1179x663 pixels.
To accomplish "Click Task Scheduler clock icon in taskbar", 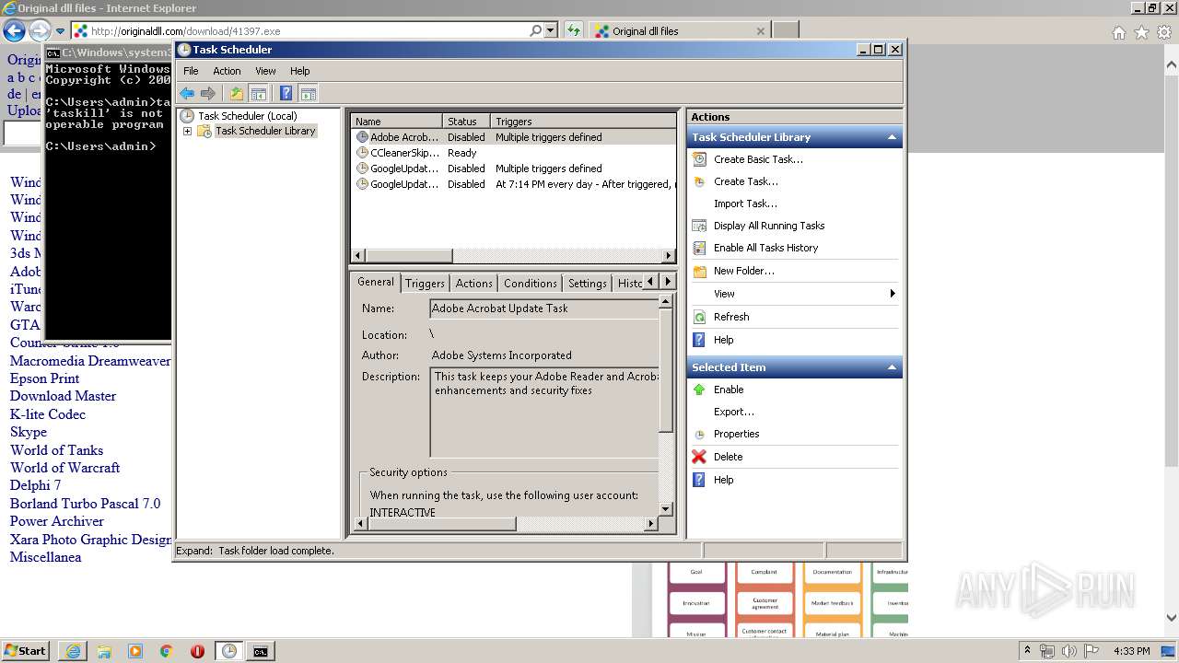I will coord(228,651).
